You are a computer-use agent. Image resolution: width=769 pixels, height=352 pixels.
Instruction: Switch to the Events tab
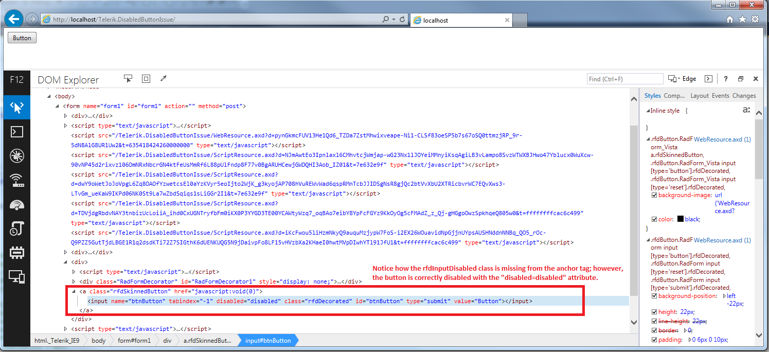721,96
